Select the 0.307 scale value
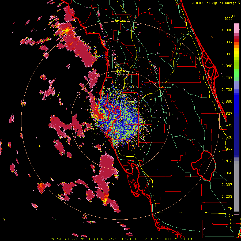Screen dimensions: 241x241 (227, 184)
